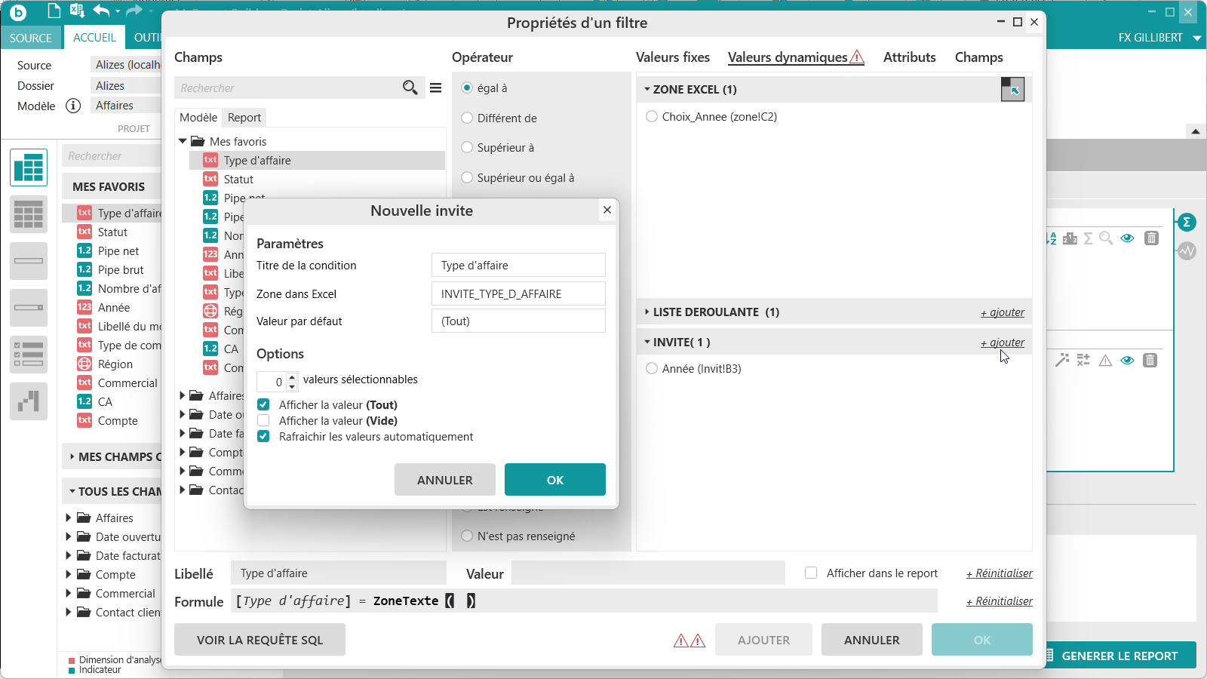Collapse the Mes favoris folder
Image resolution: width=1207 pixels, height=679 pixels.
tap(183, 141)
